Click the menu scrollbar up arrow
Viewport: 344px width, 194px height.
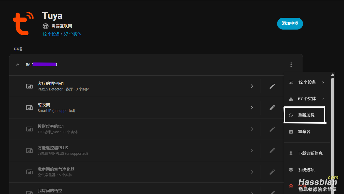pyautogui.click(x=333, y=75)
